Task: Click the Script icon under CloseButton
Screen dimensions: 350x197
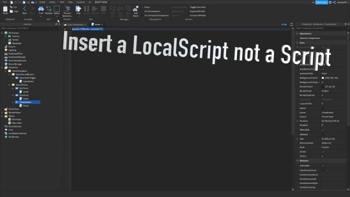Action: click(21, 106)
